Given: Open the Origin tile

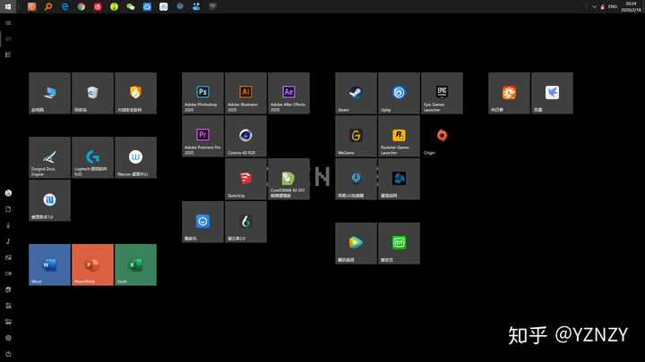Looking at the screenshot, I should (x=442, y=136).
